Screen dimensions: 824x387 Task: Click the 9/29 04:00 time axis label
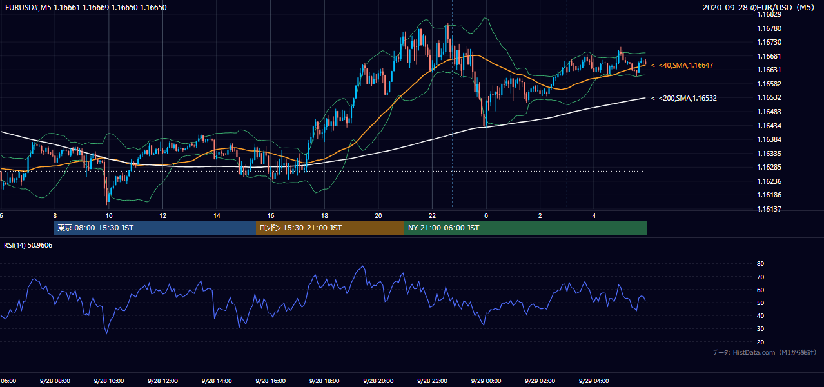point(594,381)
